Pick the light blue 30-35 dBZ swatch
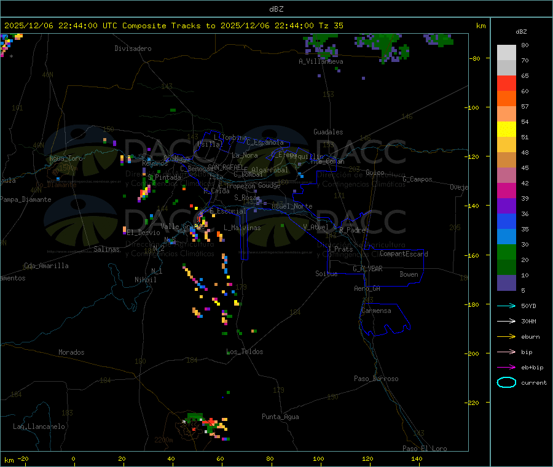 [506, 237]
